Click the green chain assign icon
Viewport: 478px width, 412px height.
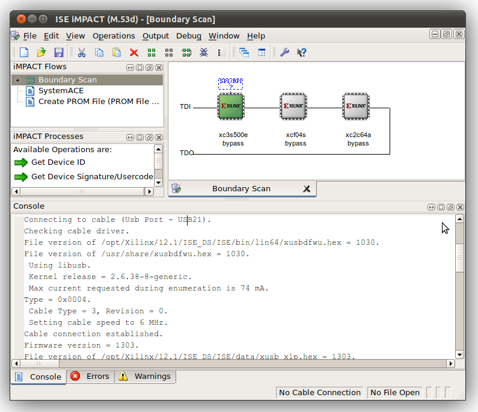tap(186, 52)
